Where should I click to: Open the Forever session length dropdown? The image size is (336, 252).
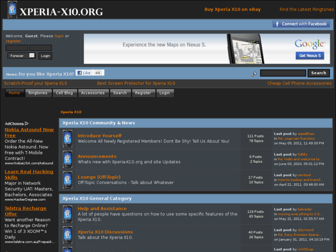click(21, 56)
